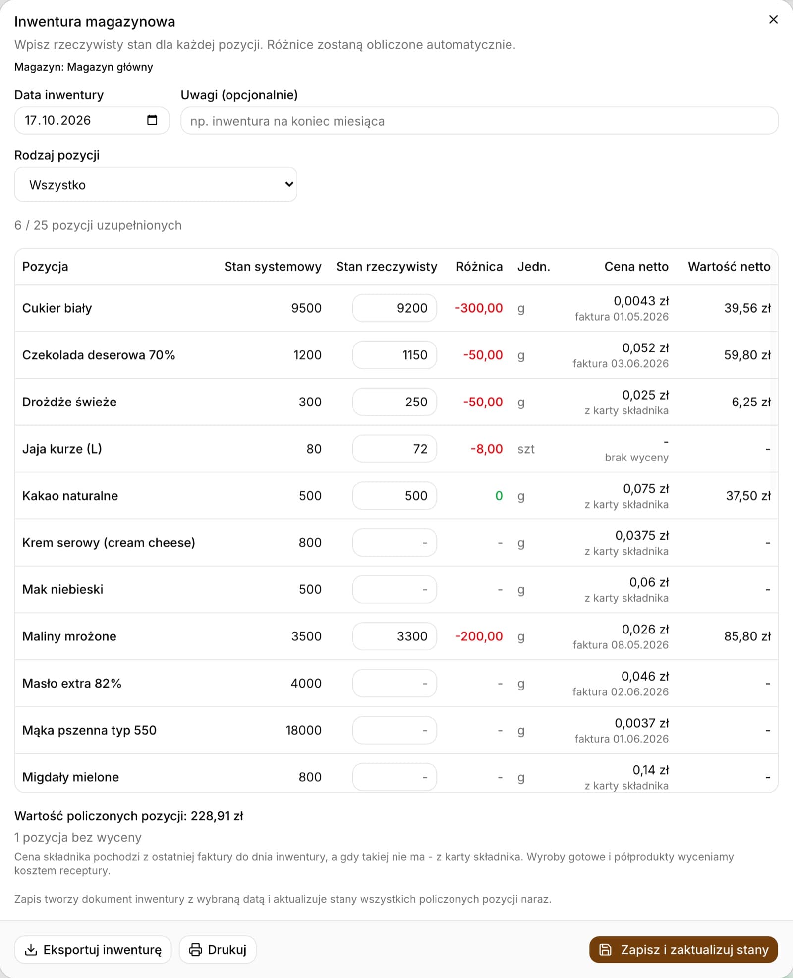
Task: Click the 85,80 zł net value
Action: tap(747, 636)
